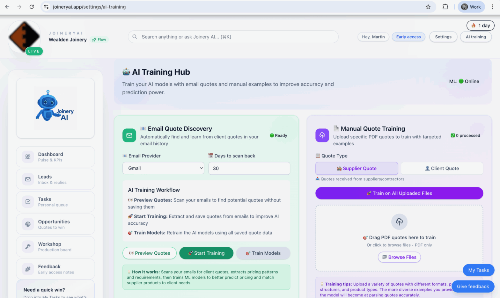
Task: Open the browser extensions puzzle icon
Action: [445, 7]
